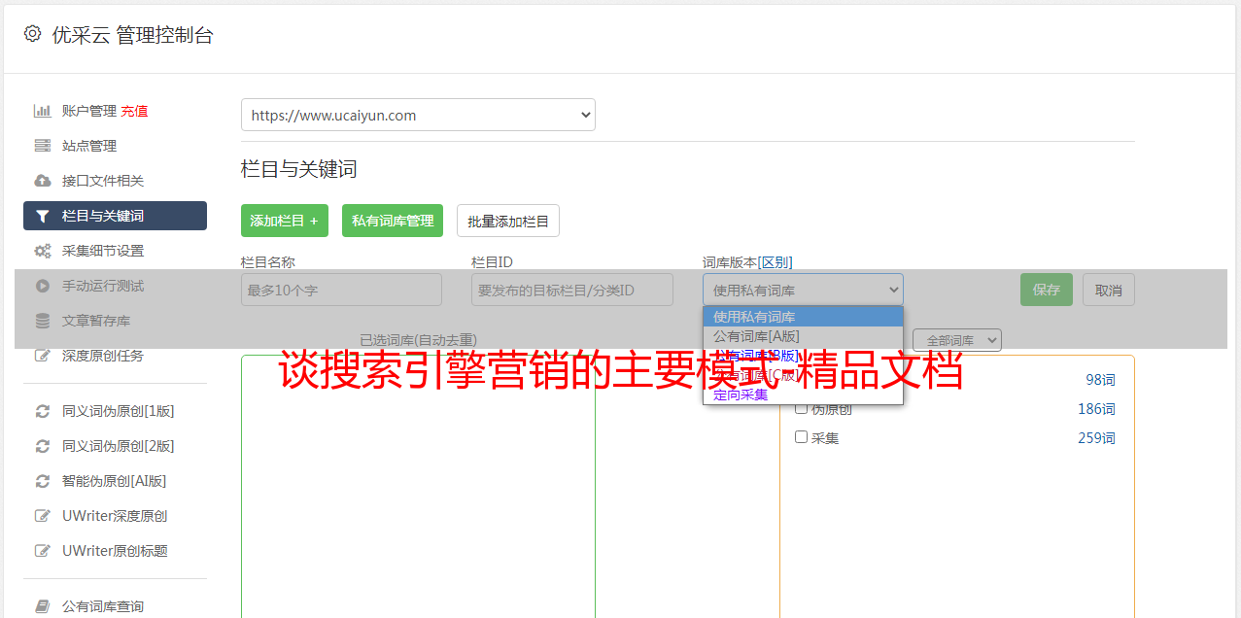Open 采集细节设置 in the sidebar
Screen dimensions: 1241x618
[103, 251]
